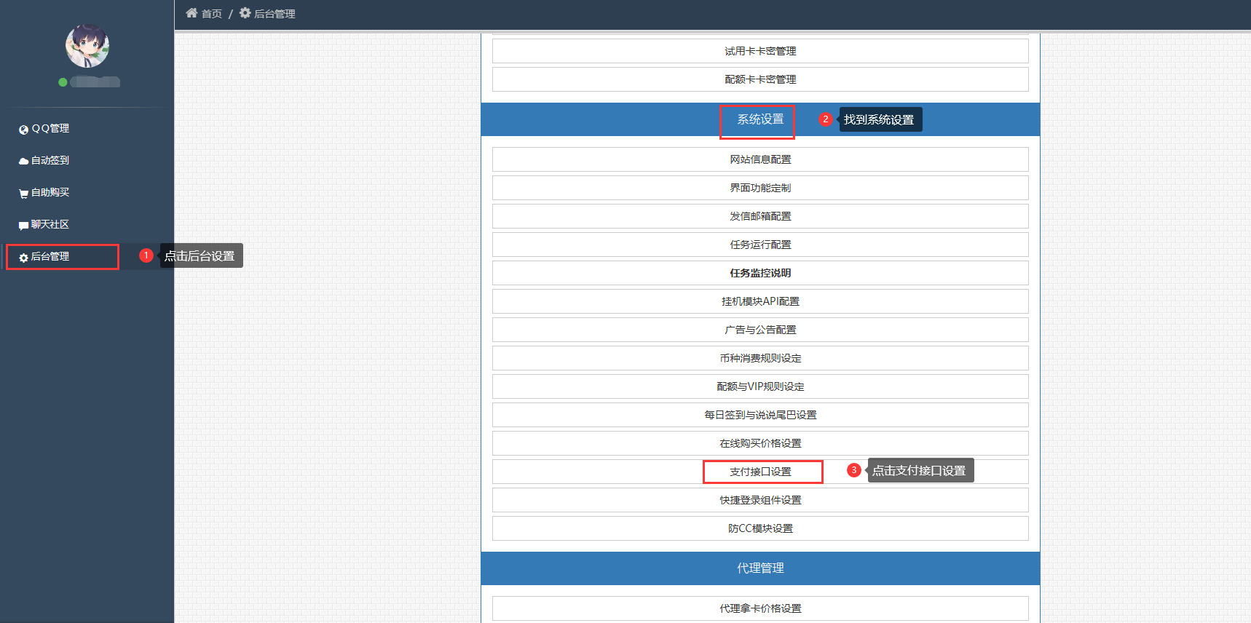This screenshot has width=1251, height=623.
Task: Open 发信邮箱配置 settings
Action: tap(760, 216)
